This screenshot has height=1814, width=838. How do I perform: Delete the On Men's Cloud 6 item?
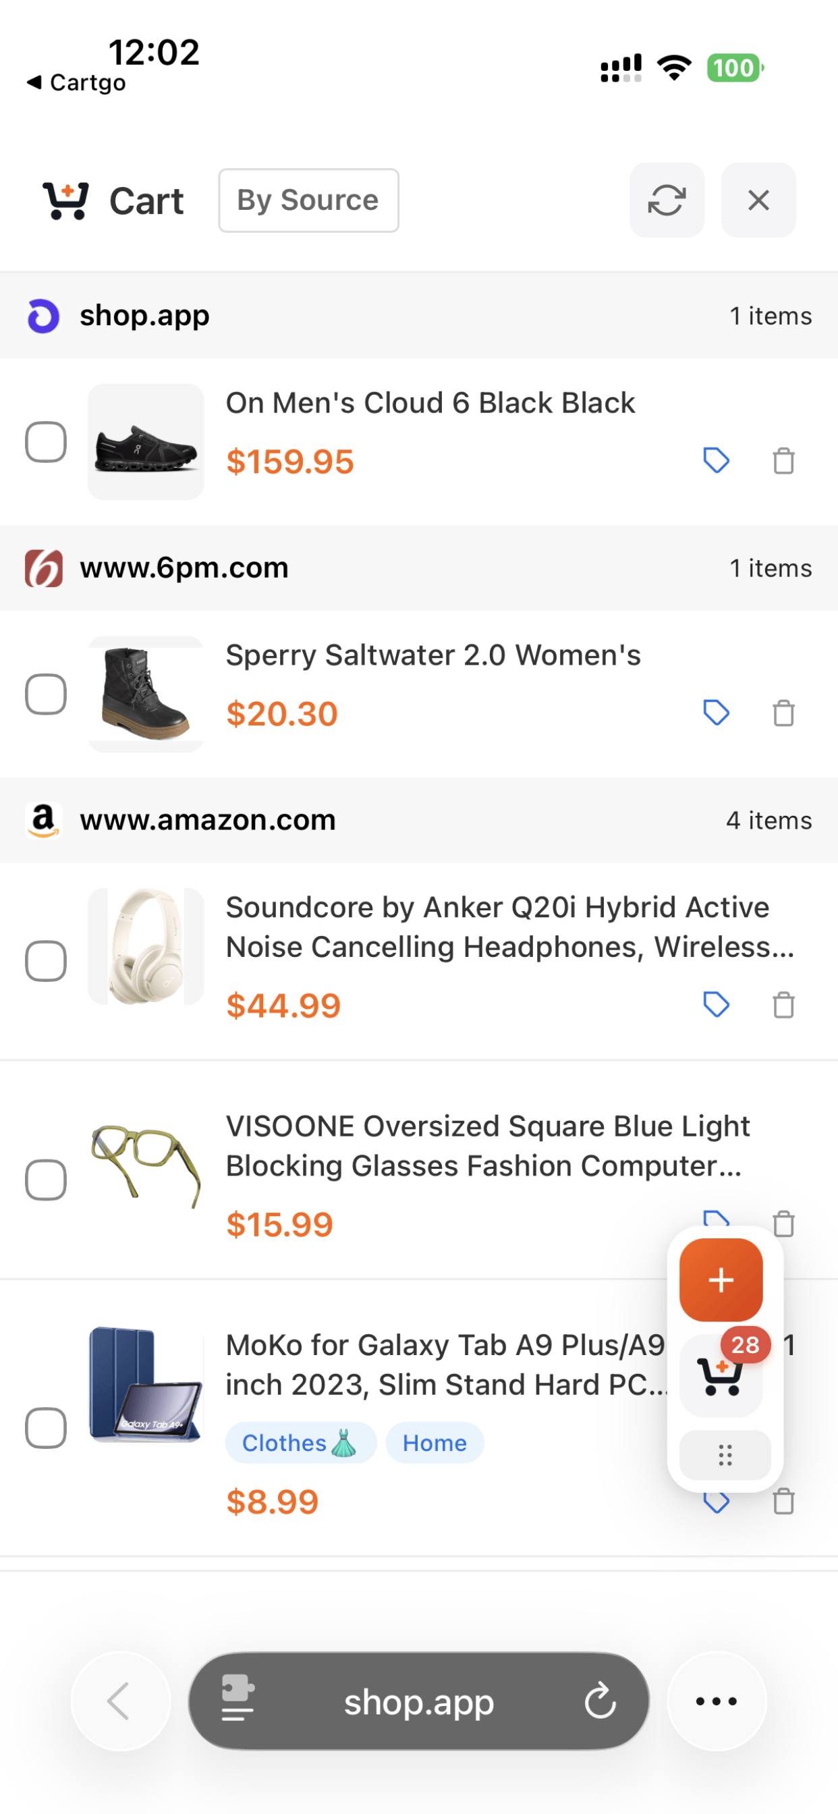coord(783,461)
